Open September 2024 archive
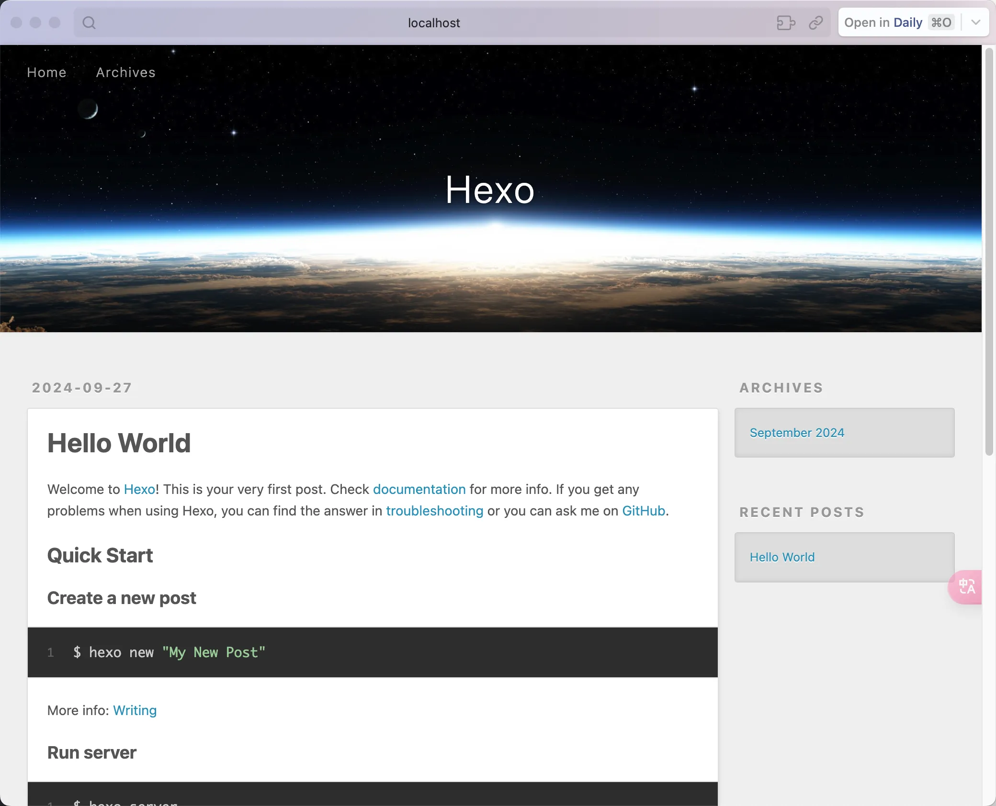Viewport: 996px width, 806px height. [x=797, y=433]
